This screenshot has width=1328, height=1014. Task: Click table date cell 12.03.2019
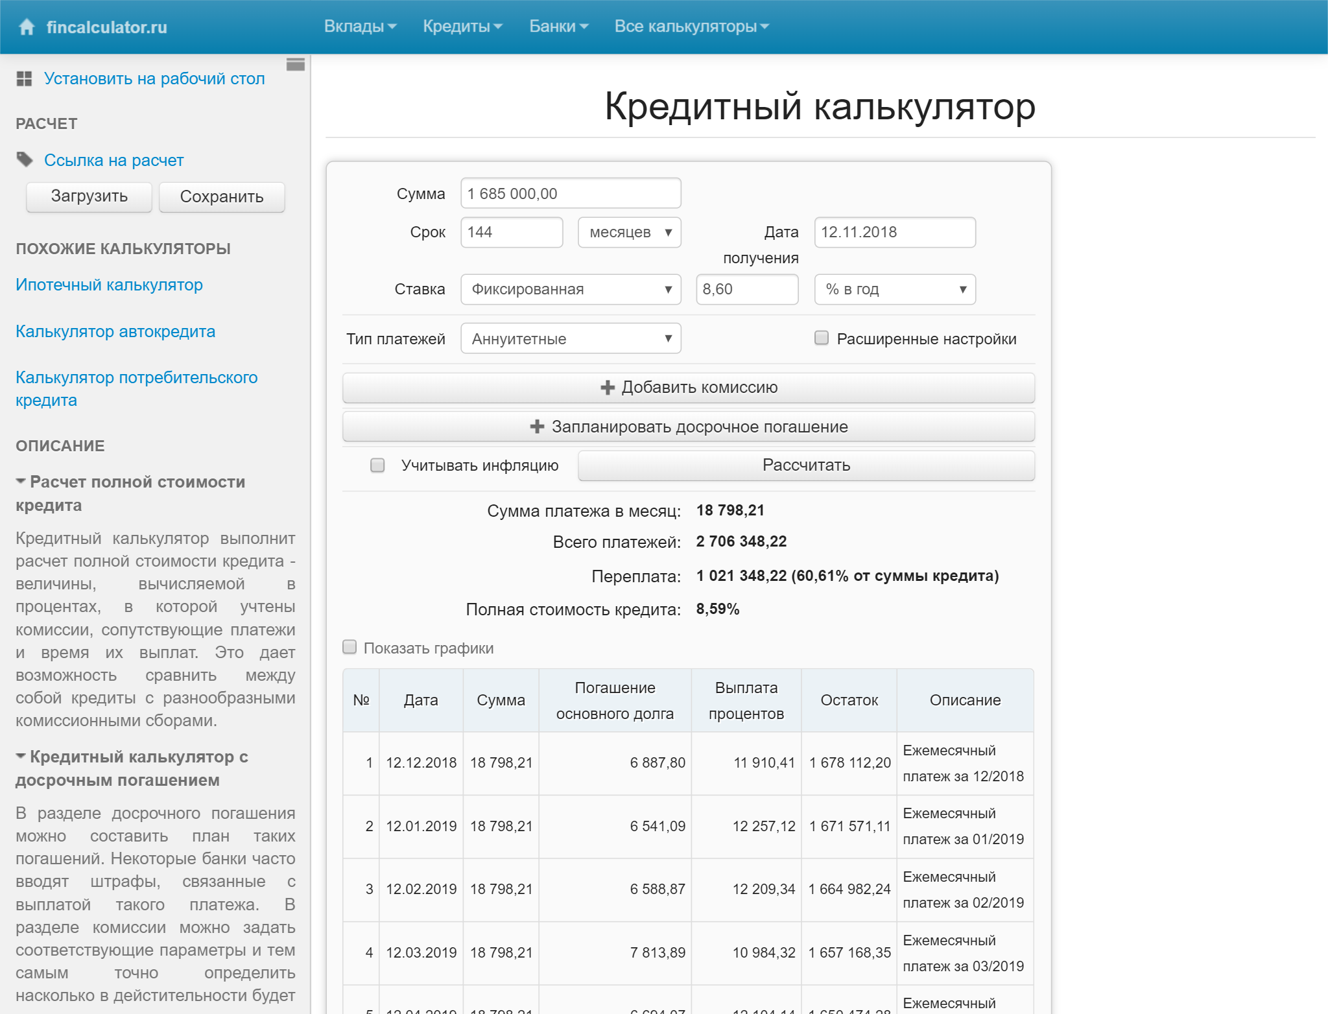coord(421,953)
